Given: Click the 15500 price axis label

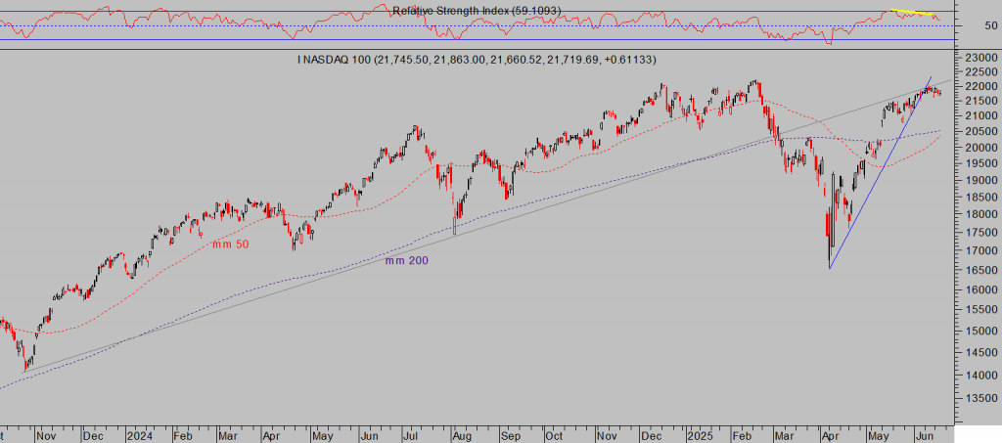Looking at the screenshot, I should click(980, 310).
